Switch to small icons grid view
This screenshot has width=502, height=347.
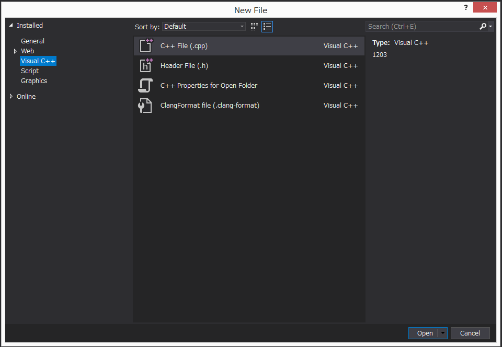pyautogui.click(x=254, y=27)
